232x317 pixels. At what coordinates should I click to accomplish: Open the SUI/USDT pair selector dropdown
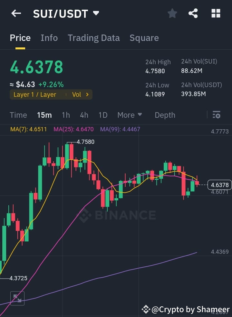[95, 14]
